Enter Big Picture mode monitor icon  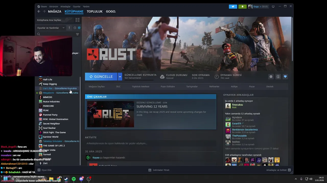pyautogui.click(x=273, y=6)
